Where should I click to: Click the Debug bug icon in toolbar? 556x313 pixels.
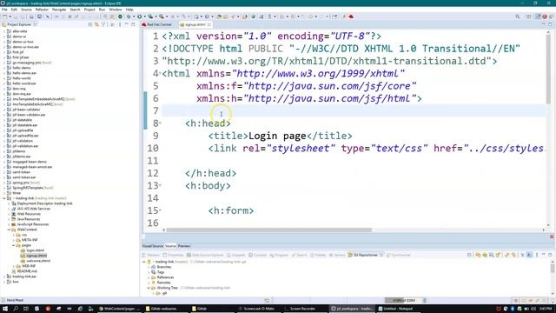(x=129, y=17)
